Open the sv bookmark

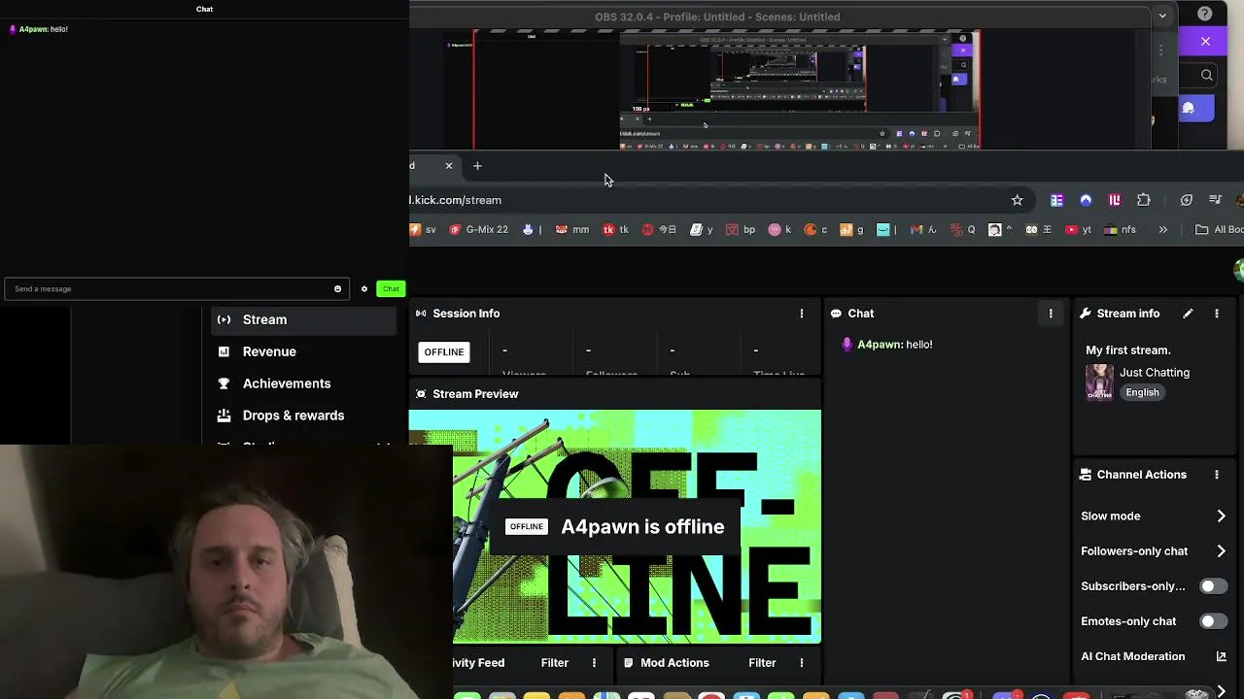pos(423,230)
